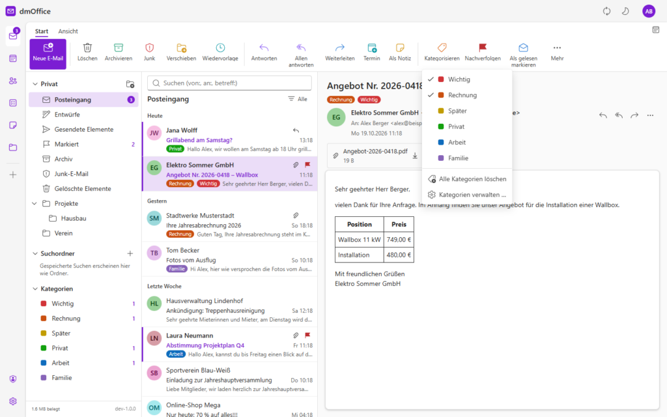Mark message as Junk
The width and height of the screenshot is (667, 417).
click(x=149, y=52)
